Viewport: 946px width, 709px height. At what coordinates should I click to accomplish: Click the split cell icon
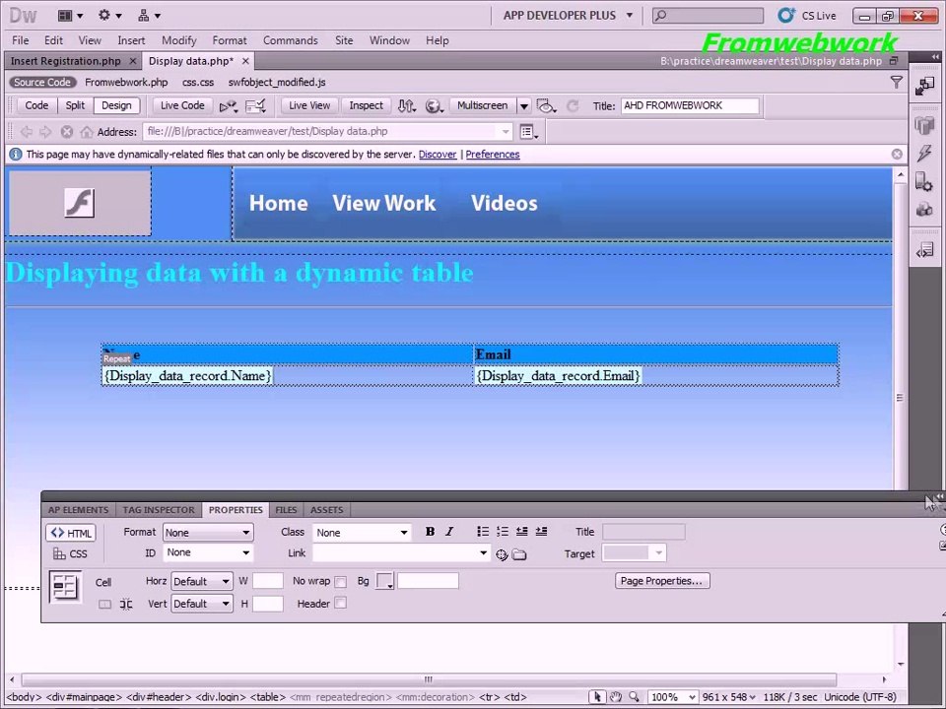(x=125, y=604)
